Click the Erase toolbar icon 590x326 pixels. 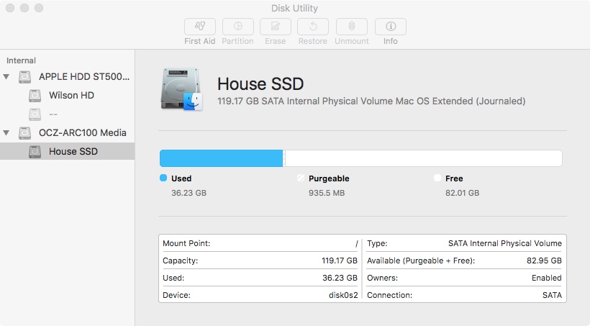pyautogui.click(x=276, y=27)
